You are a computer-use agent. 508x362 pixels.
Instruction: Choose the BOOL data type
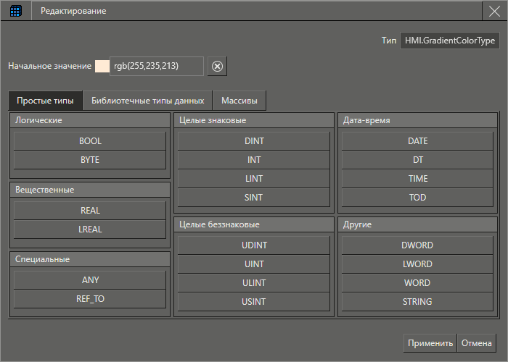[x=91, y=141]
